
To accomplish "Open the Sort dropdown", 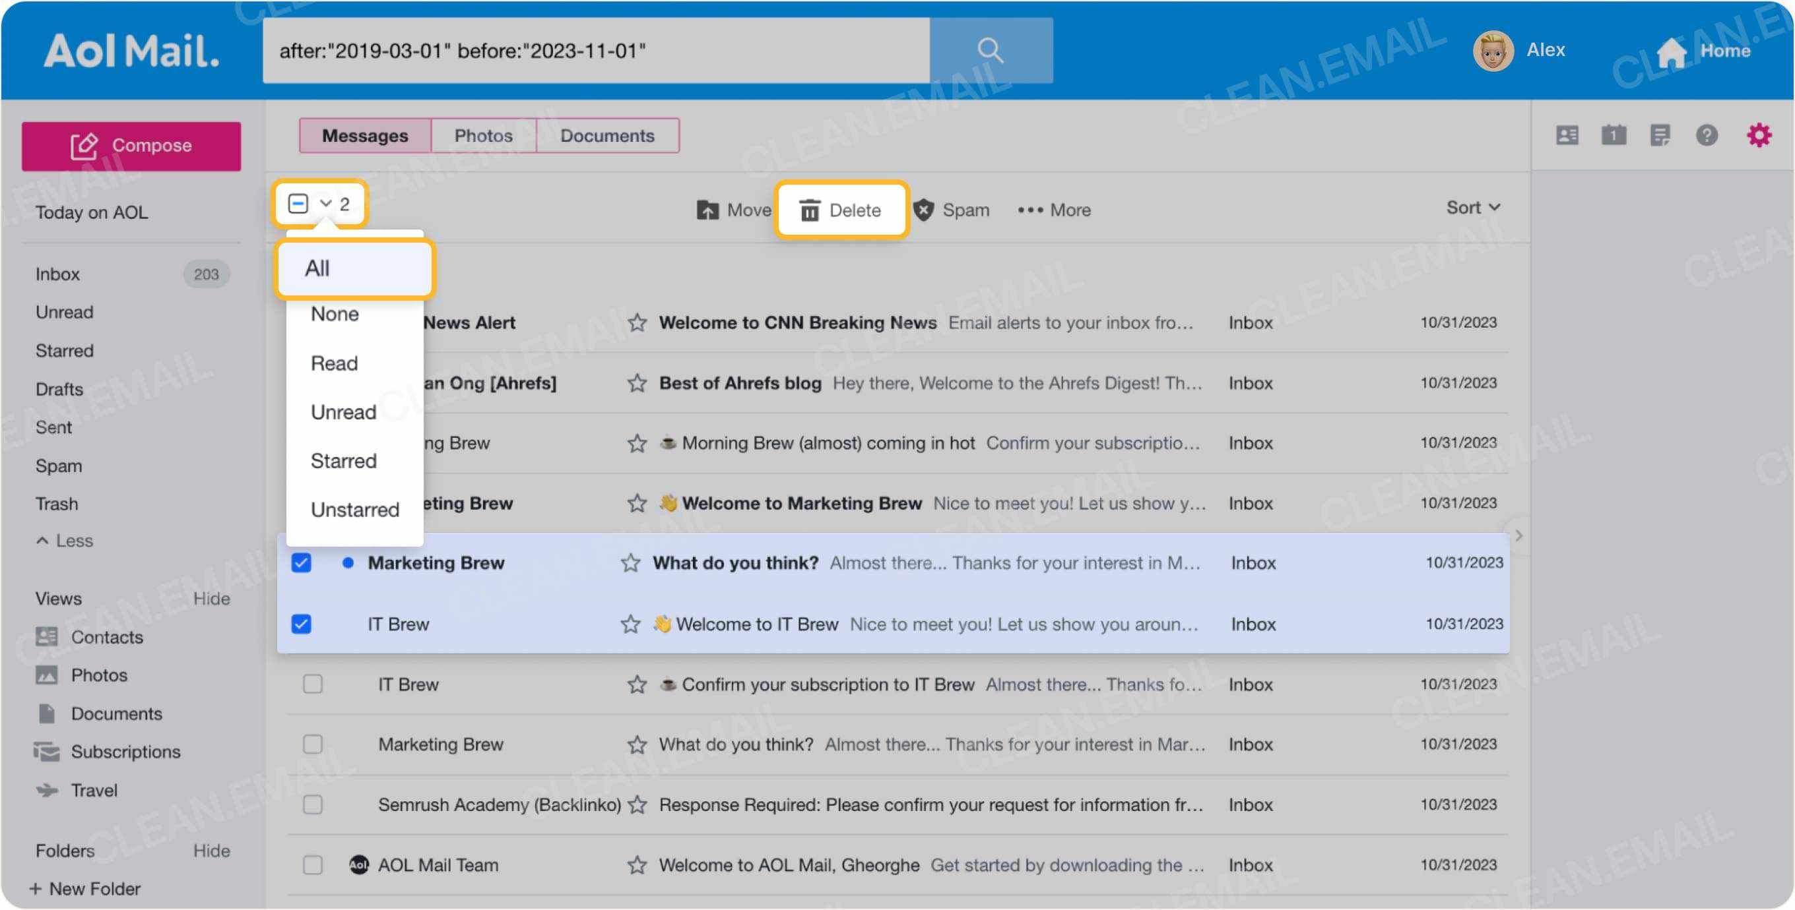I will click(1472, 207).
